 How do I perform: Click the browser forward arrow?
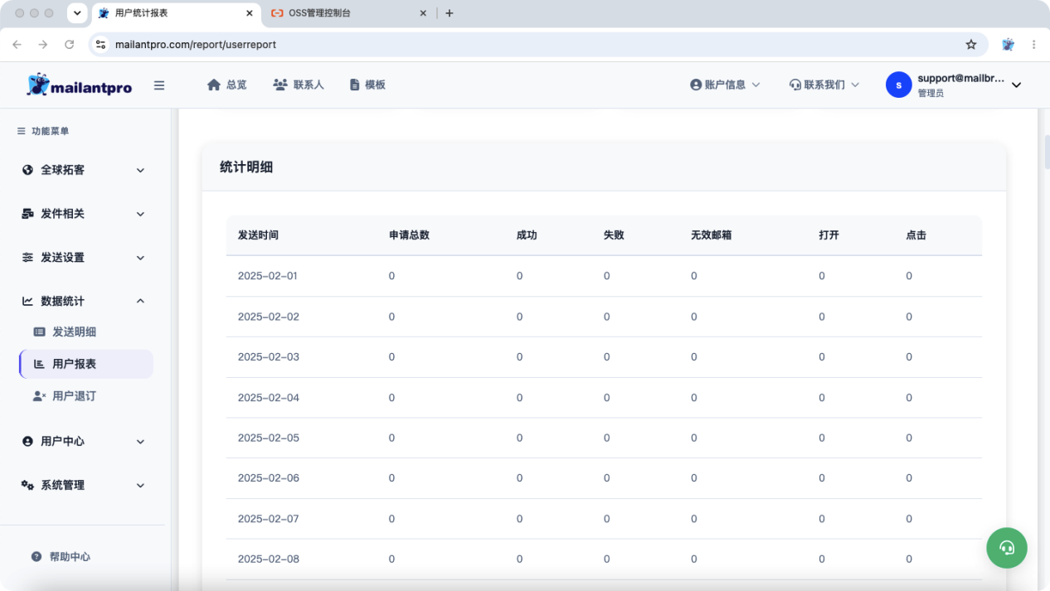[43, 45]
